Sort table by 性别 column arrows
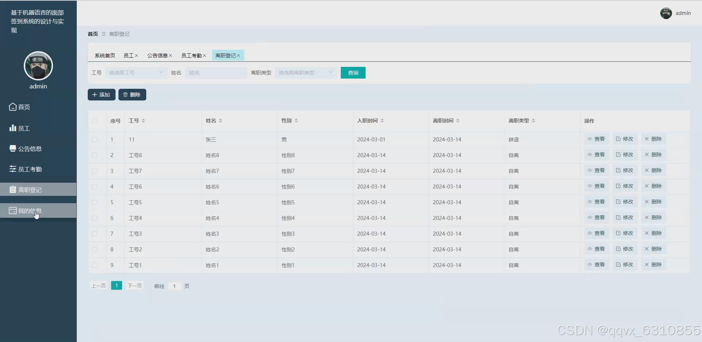Image resolution: width=702 pixels, height=342 pixels. (296, 121)
